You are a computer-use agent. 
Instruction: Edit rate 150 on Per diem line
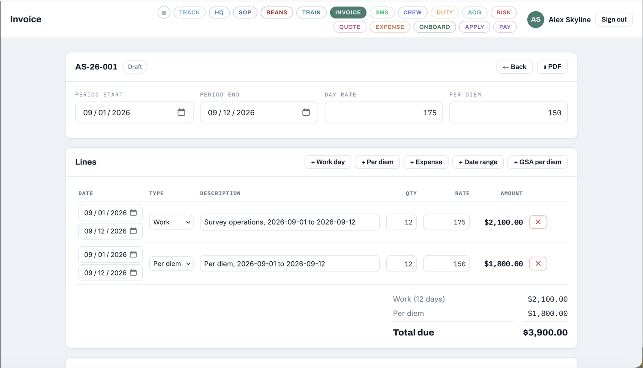coord(446,263)
